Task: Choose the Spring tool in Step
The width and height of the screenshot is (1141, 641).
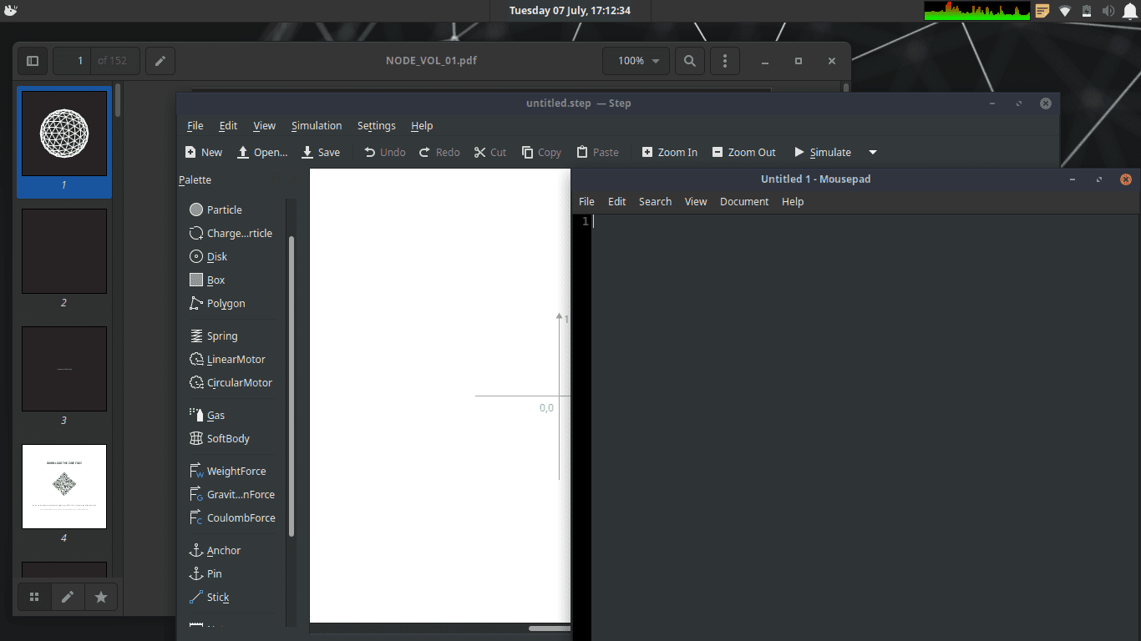Action: [x=214, y=336]
